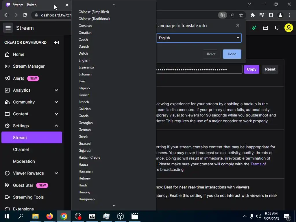Open Twitch whispers icon
296x222 pixels.
pos(277,28)
